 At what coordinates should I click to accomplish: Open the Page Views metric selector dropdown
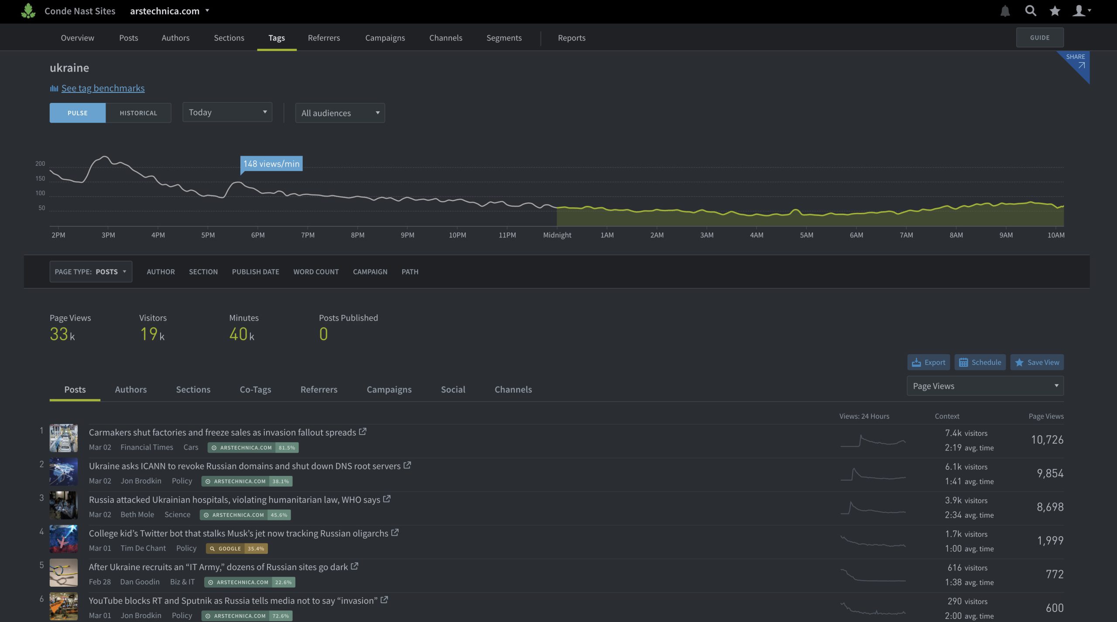pyautogui.click(x=985, y=386)
